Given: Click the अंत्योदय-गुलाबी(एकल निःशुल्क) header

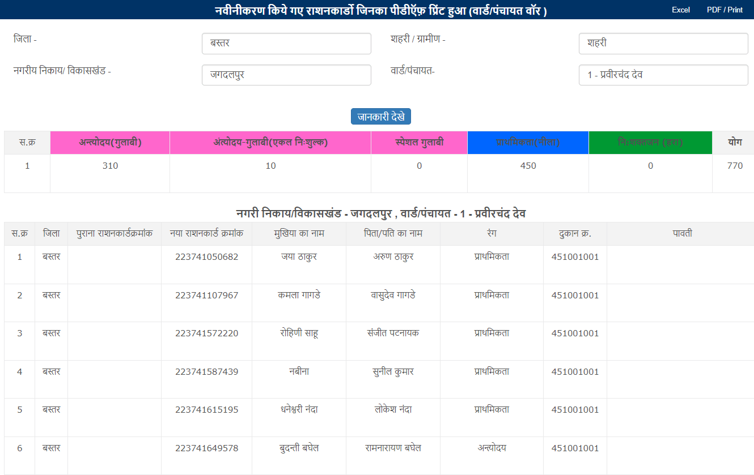Looking at the screenshot, I should click(x=270, y=143).
